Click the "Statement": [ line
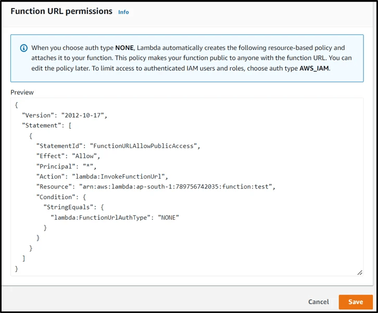 pyautogui.click(x=47, y=126)
